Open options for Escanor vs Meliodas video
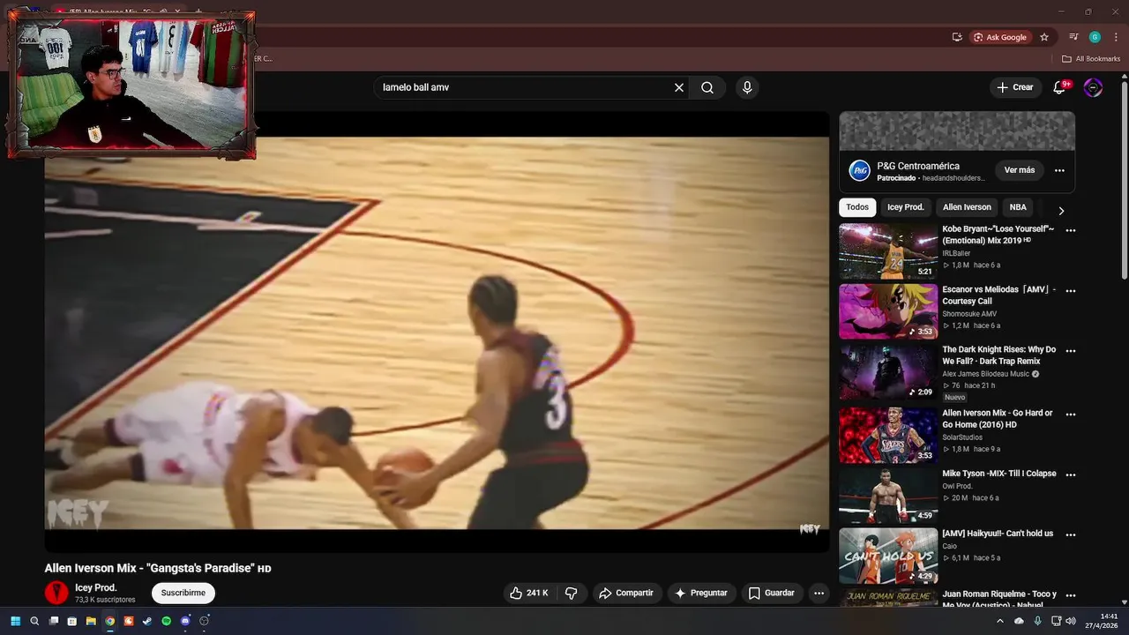 tap(1071, 290)
